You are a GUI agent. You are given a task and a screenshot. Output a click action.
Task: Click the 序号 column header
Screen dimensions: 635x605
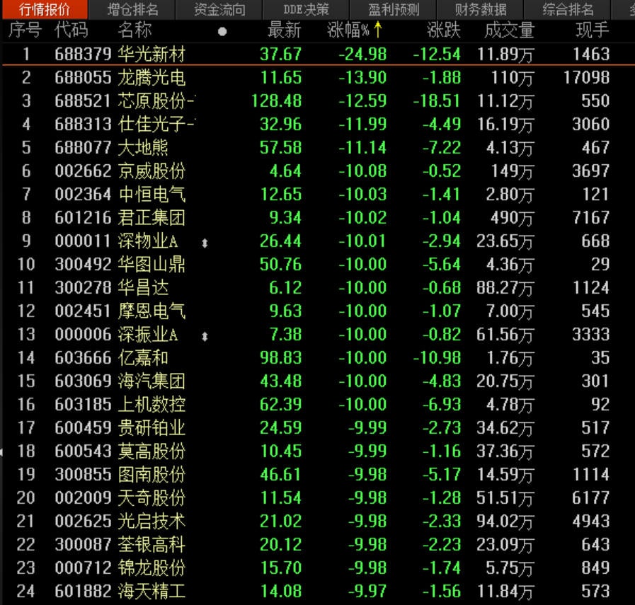point(25,30)
